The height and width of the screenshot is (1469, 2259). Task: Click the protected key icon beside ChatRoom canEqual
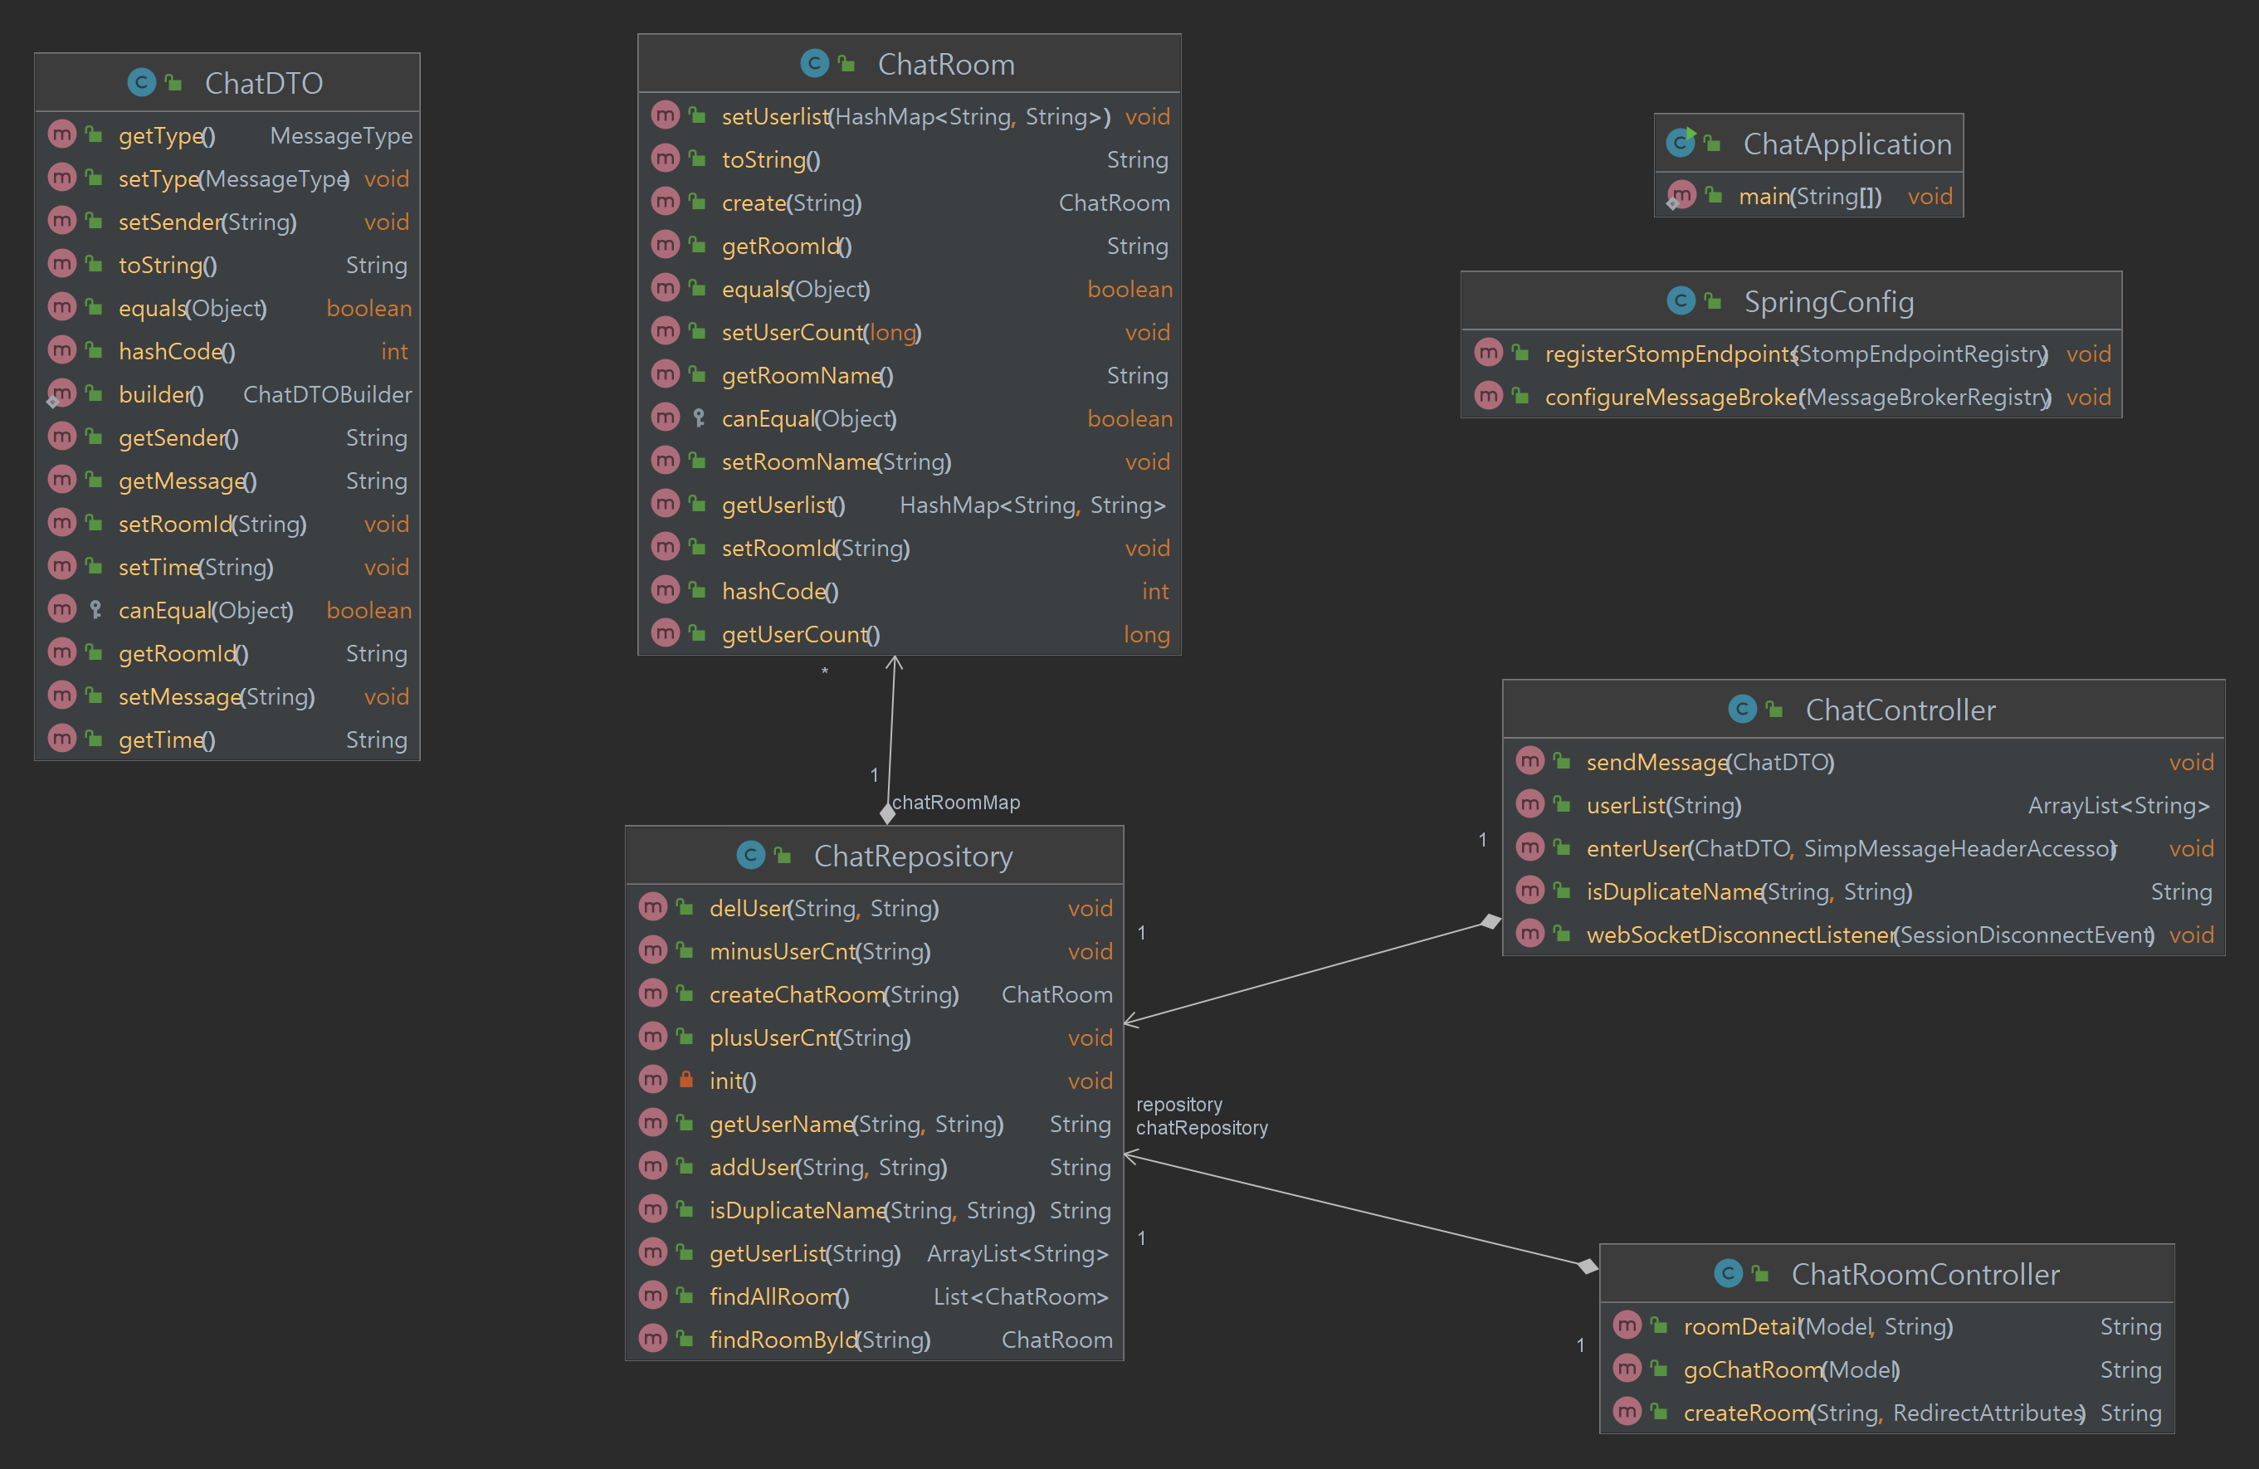click(x=698, y=417)
